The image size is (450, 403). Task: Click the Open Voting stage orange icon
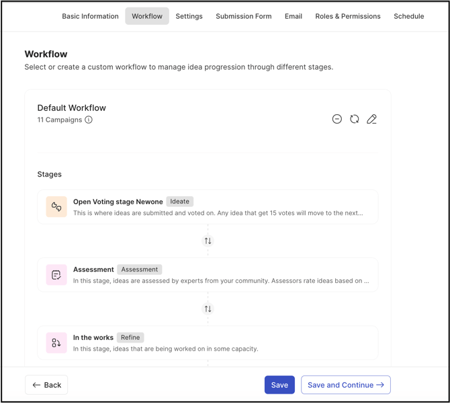pos(56,207)
